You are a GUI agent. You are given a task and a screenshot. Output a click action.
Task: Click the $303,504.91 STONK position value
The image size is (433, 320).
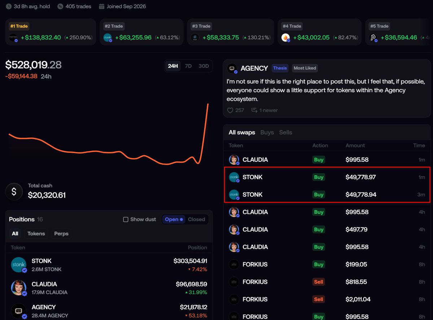pos(190,261)
